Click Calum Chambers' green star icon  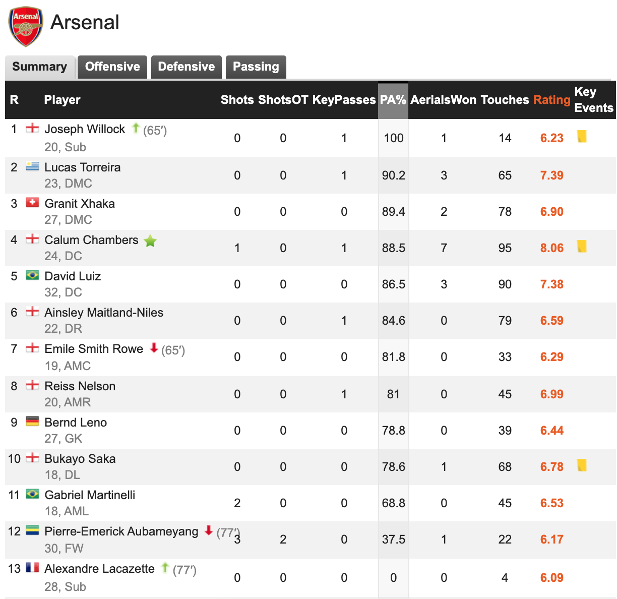click(150, 241)
